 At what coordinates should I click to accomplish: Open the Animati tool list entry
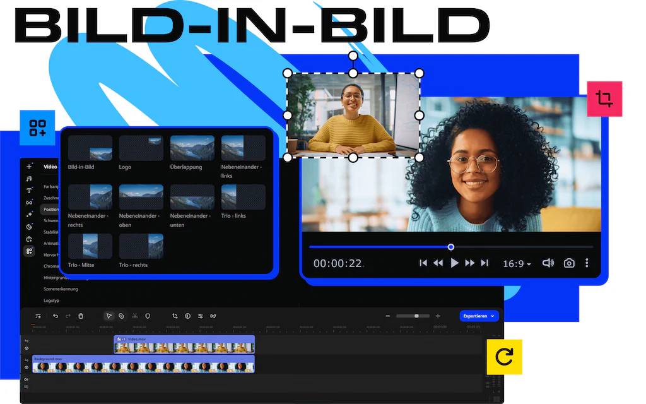tap(51, 243)
